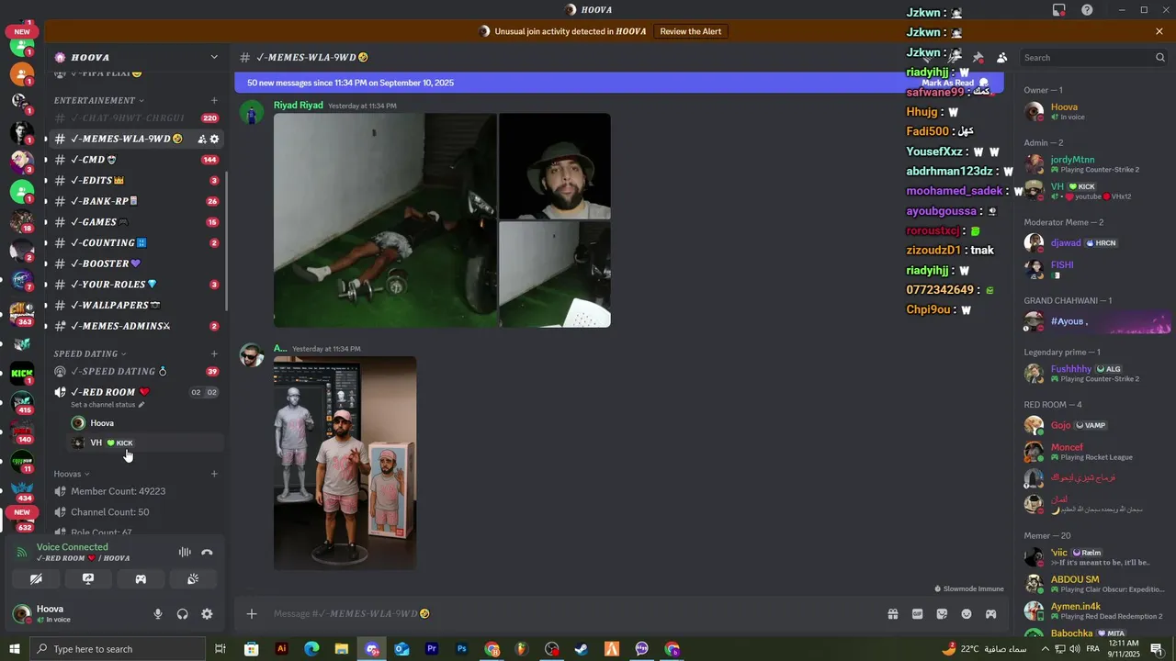Open the BOOSTER channel

[137, 263]
